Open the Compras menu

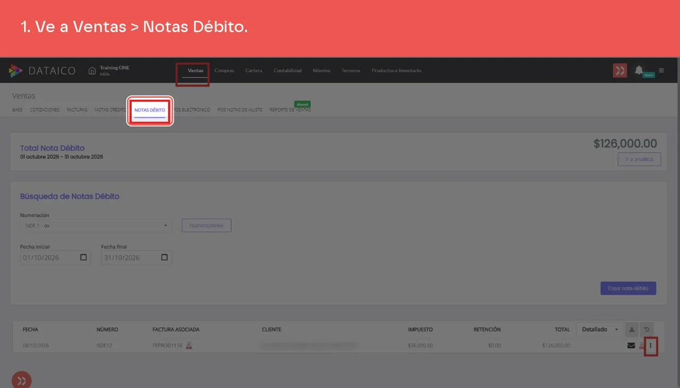(x=224, y=71)
